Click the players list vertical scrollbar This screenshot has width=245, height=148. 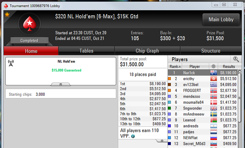239,97
